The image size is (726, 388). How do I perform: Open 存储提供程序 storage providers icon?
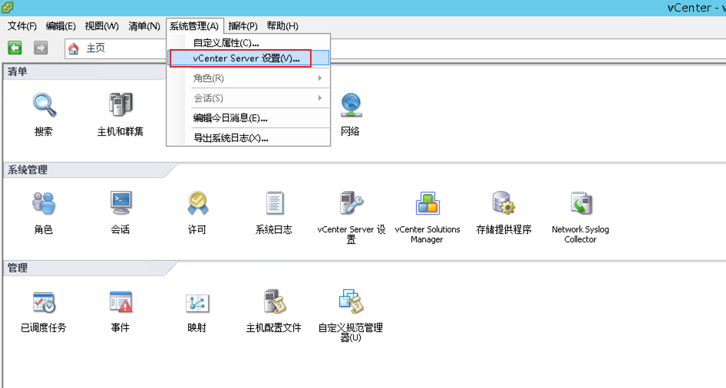503,203
